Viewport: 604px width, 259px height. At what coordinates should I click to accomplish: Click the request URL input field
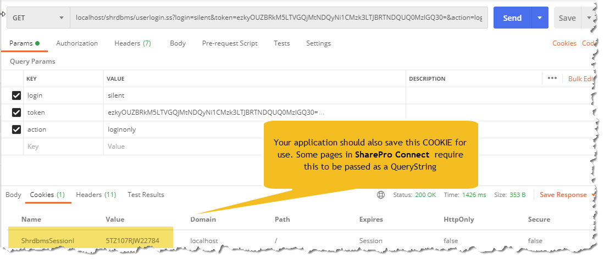[279, 18]
